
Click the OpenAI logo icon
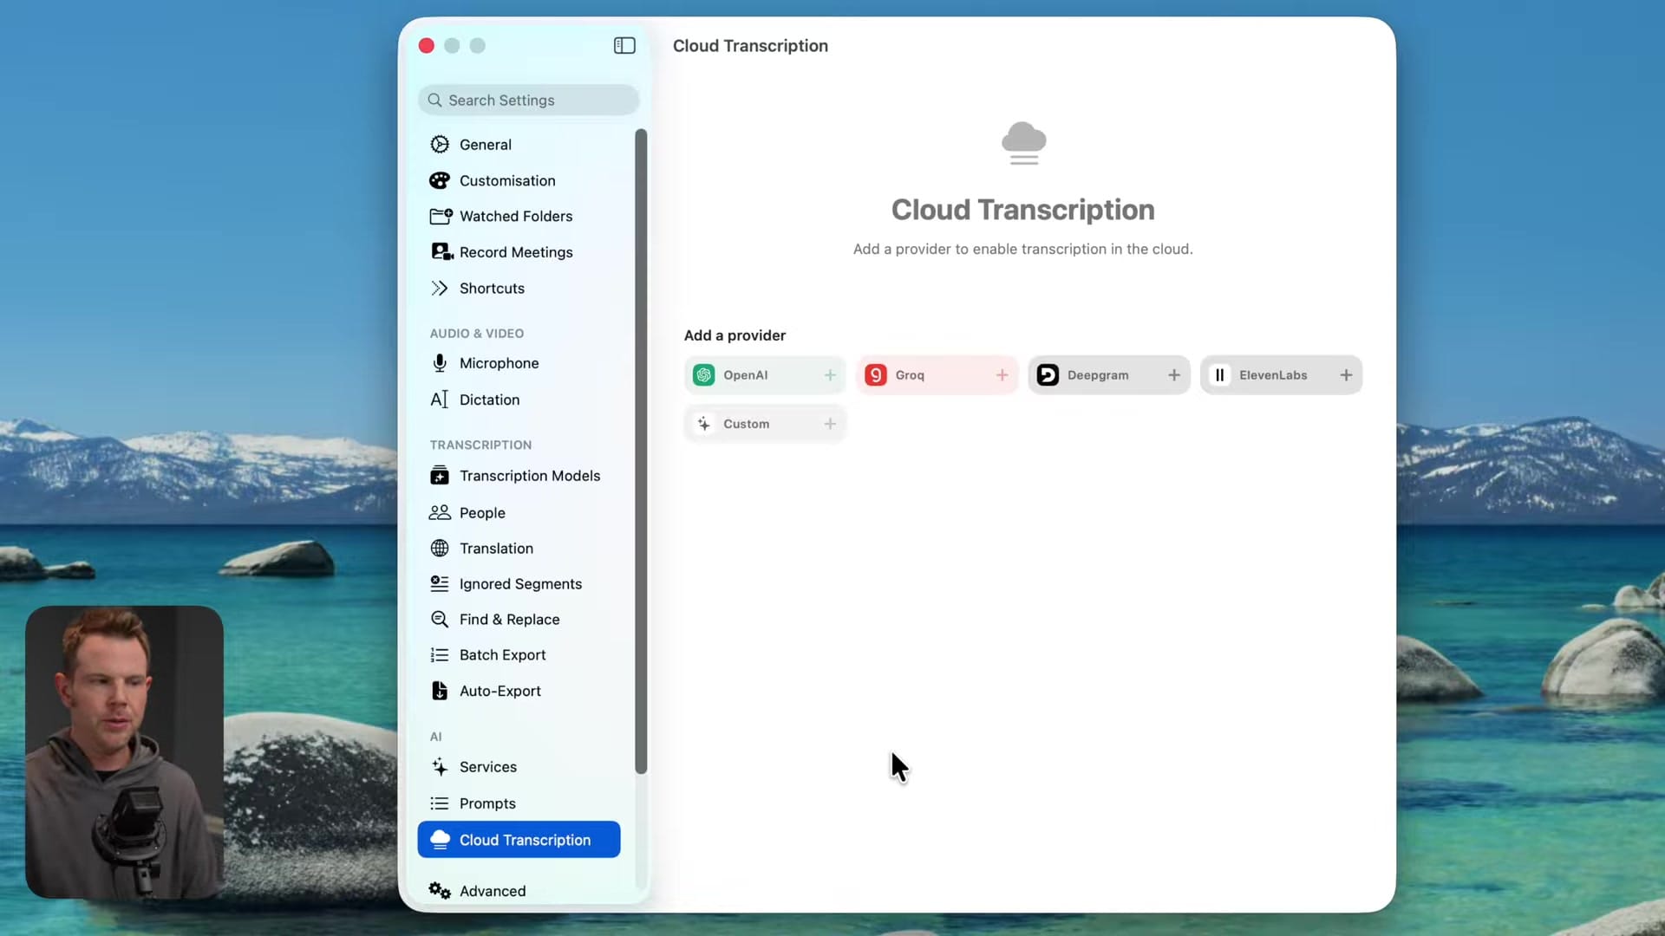[x=704, y=375]
